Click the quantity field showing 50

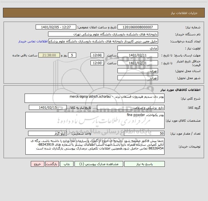coord(144,134)
